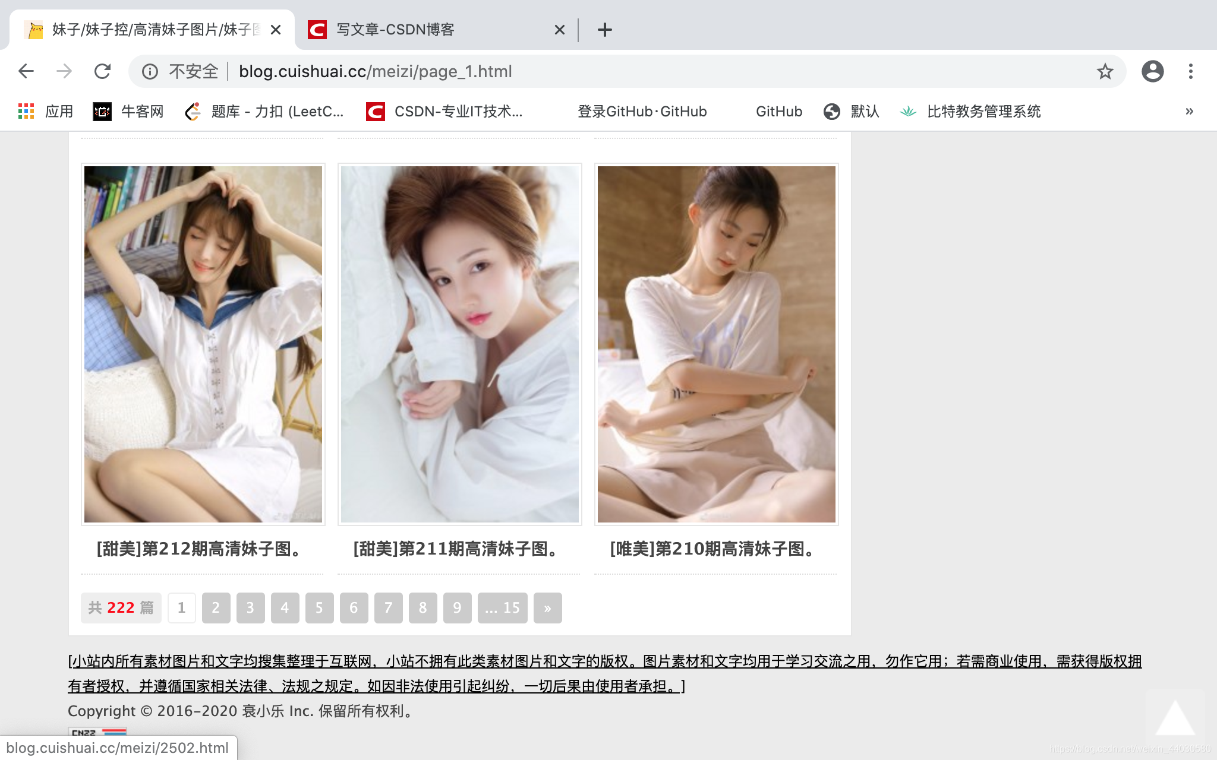This screenshot has height=760, width=1217.
Task: Click the browser reload icon
Action: (x=103, y=71)
